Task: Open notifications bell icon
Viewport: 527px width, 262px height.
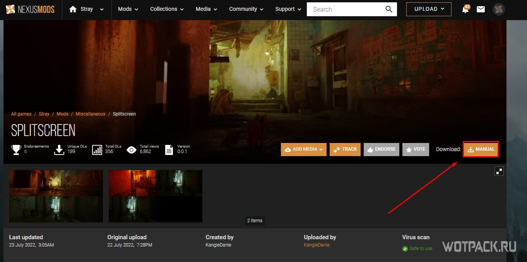Action: 465,10
